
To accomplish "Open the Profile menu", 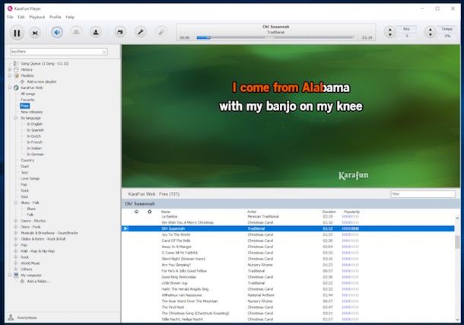I will pos(55,16).
